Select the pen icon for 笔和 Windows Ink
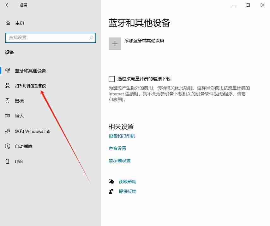The width and height of the screenshot is (270, 226). [x=7, y=131]
